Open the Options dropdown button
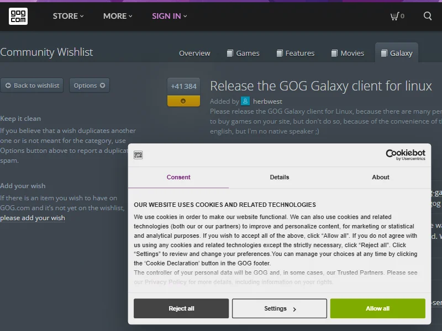The width and height of the screenshot is (442, 331). tap(89, 86)
